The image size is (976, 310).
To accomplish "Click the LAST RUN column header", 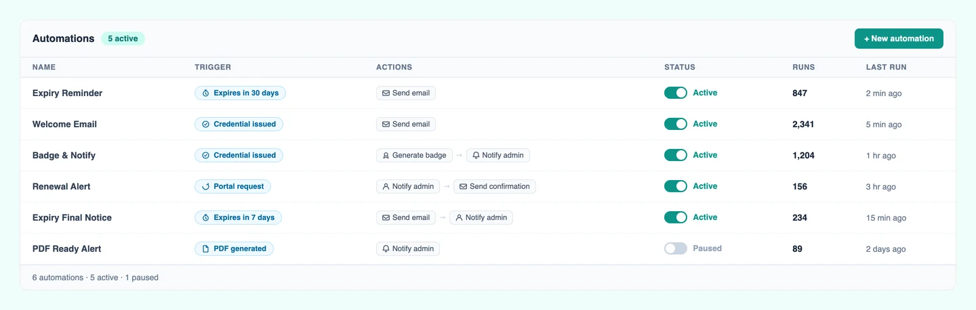I will 887,68.
